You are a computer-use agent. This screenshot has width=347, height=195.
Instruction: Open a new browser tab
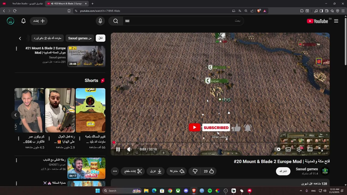[92, 4]
